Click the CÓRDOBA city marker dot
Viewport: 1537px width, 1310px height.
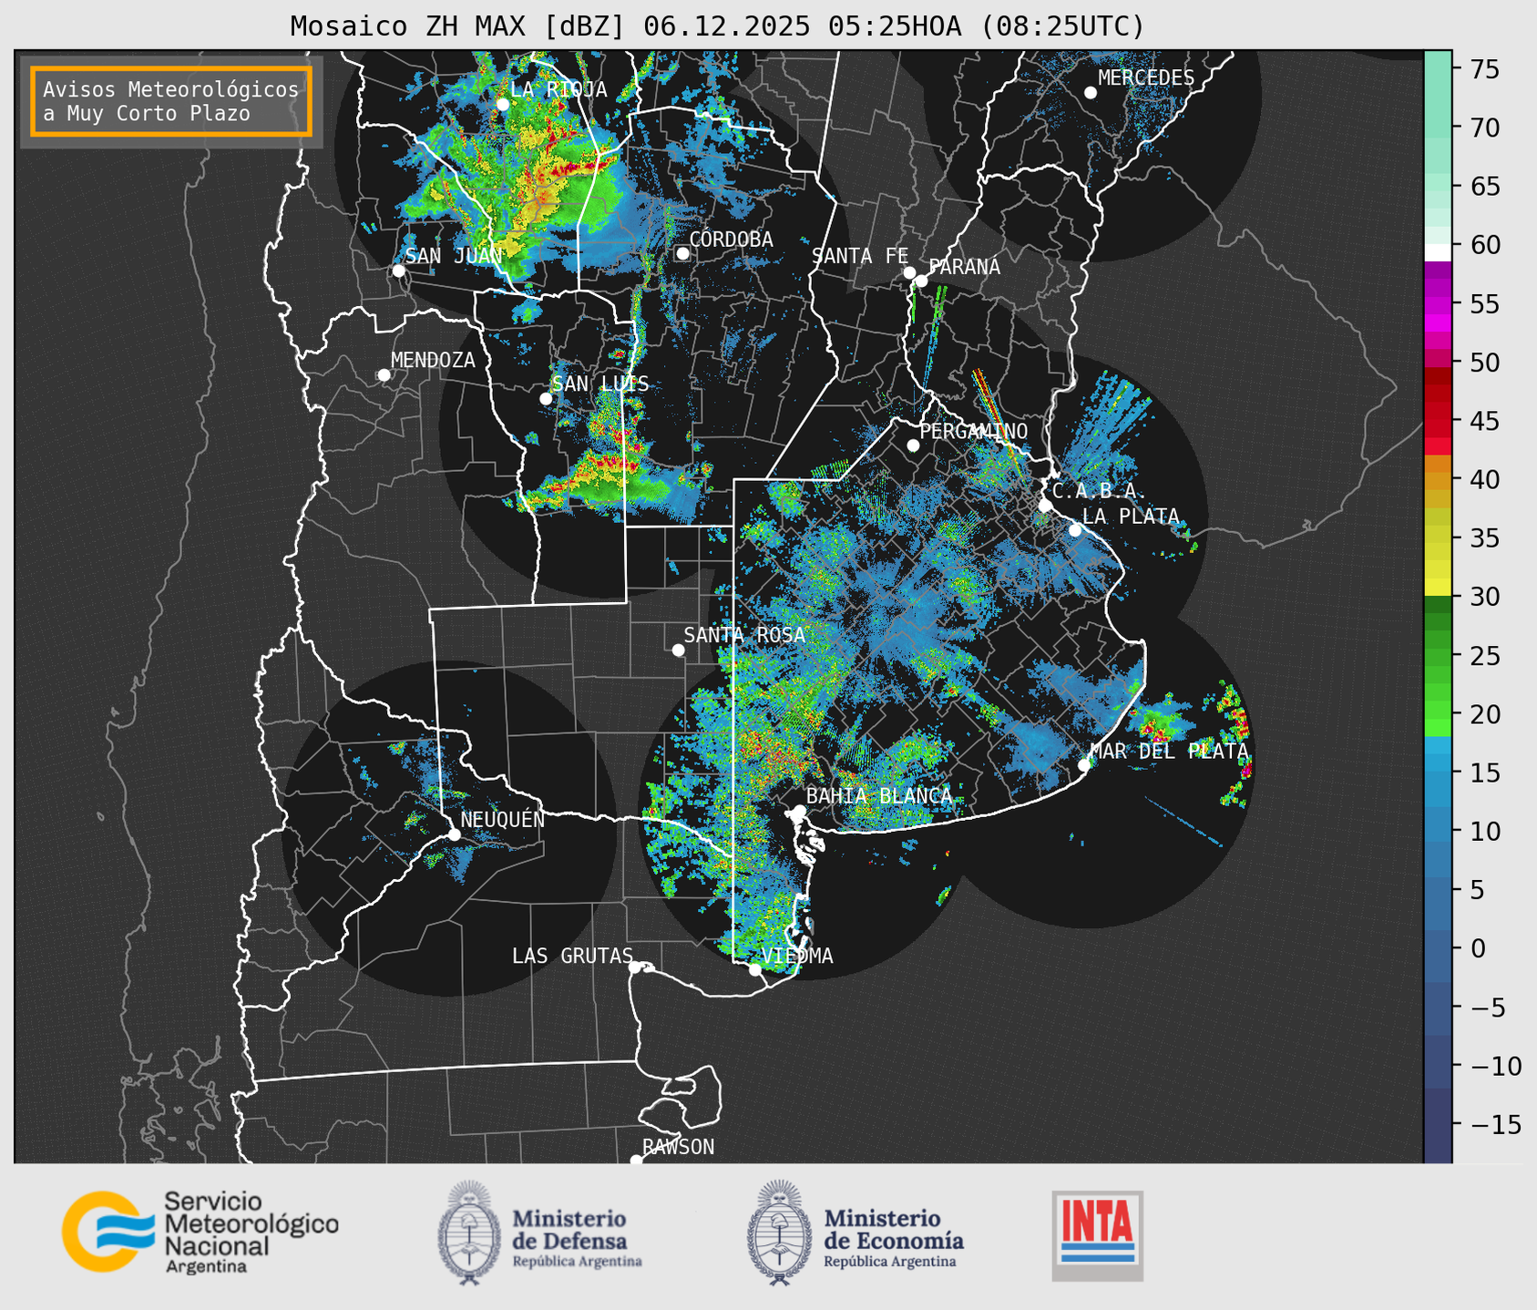pyautogui.click(x=682, y=253)
